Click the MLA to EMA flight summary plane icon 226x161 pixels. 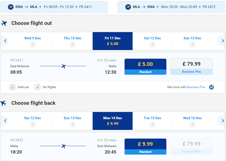click(128, 7)
